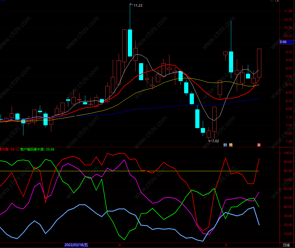Click the 10.75 price axis label
The width and height of the screenshot is (295, 248).
[288, 19]
